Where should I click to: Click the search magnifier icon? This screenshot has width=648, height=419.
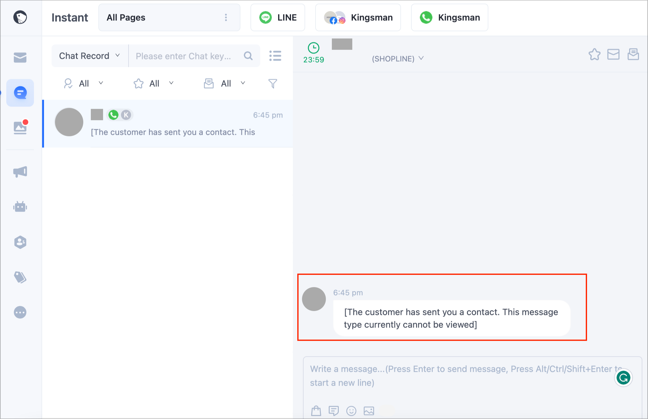coord(248,56)
